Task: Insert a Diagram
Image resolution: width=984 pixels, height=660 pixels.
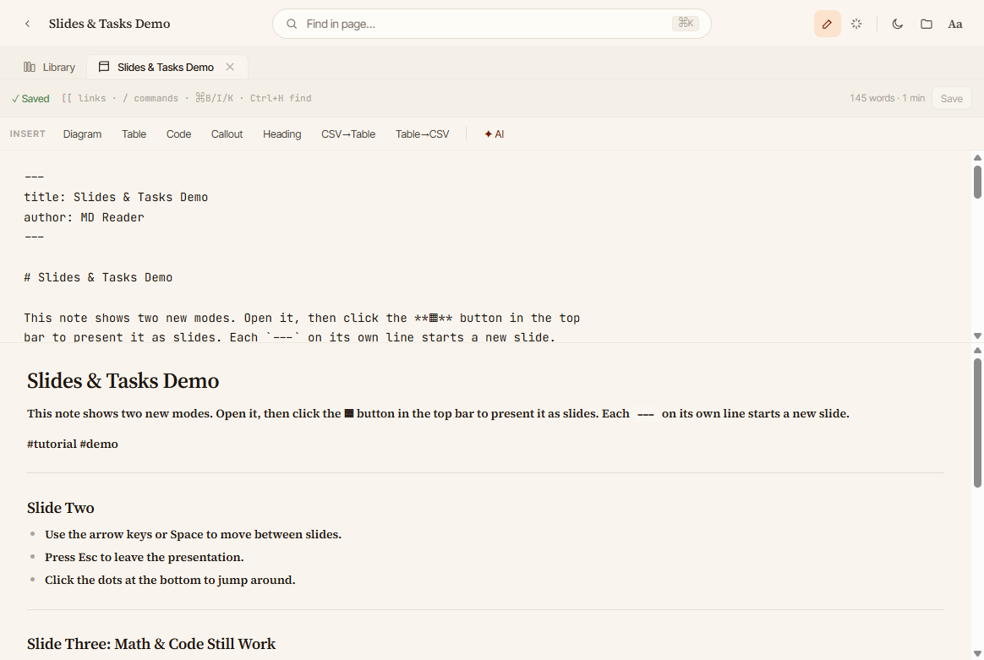Action: coord(82,134)
